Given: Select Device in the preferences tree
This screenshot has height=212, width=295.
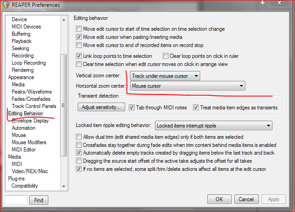Looking at the screenshot, I should click(x=19, y=19).
